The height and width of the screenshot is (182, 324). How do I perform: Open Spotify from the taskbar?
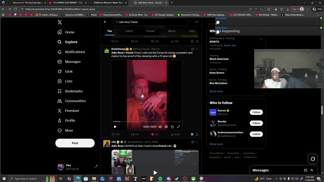[160, 179]
